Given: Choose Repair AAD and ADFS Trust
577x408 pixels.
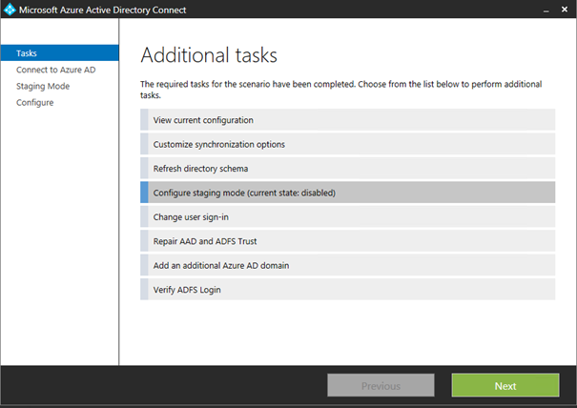Looking at the screenshot, I should pyautogui.click(x=347, y=241).
